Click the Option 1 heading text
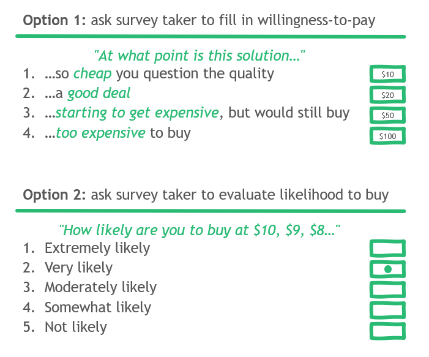429x357 pixels. click(199, 20)
